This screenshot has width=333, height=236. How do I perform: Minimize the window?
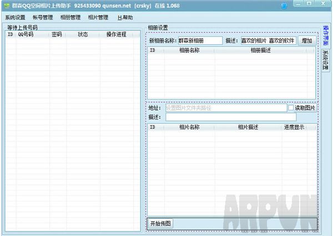pyautogui.click(x=298, y=4)
